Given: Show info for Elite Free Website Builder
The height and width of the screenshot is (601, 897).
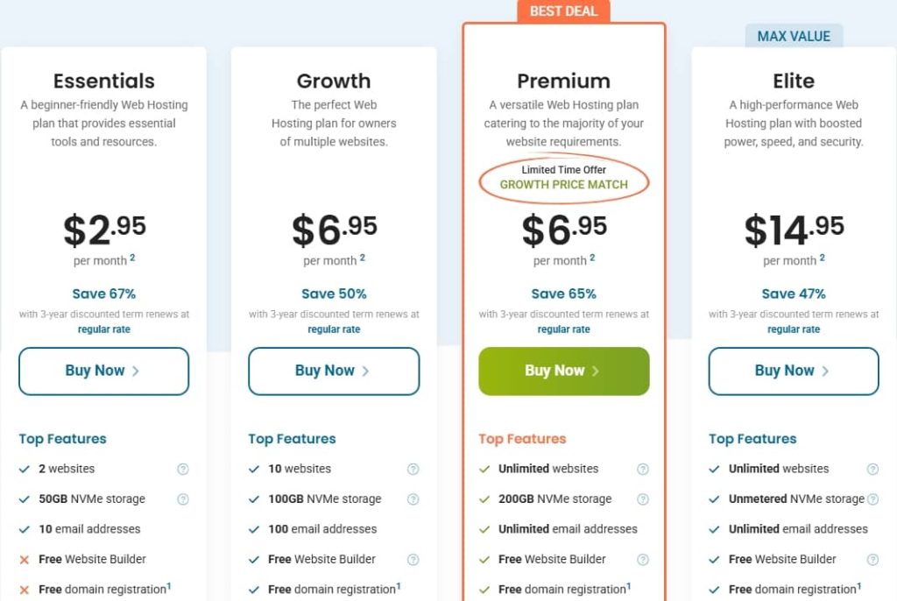Looking at the screenshot, I should point(872,559).
